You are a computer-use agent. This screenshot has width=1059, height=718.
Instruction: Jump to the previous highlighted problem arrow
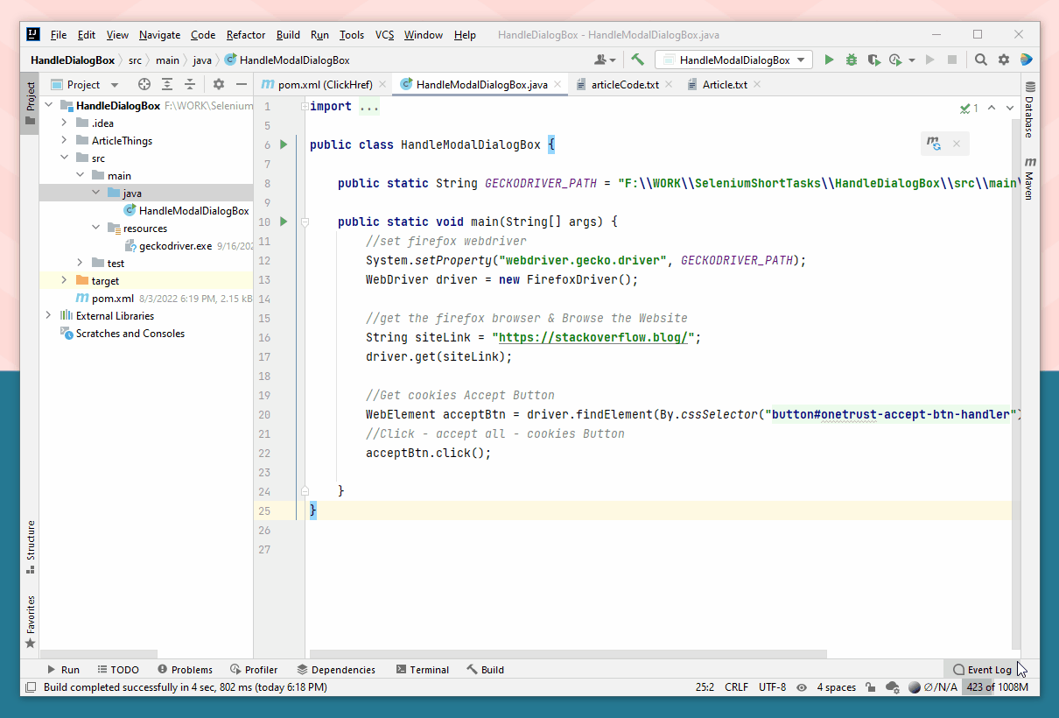coord(992,109)
